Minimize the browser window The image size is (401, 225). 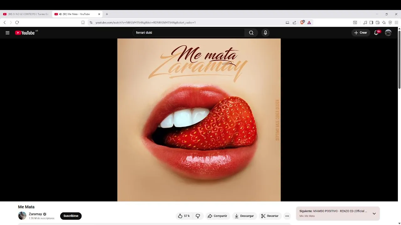pyautogui.click(x=377, y=14)
